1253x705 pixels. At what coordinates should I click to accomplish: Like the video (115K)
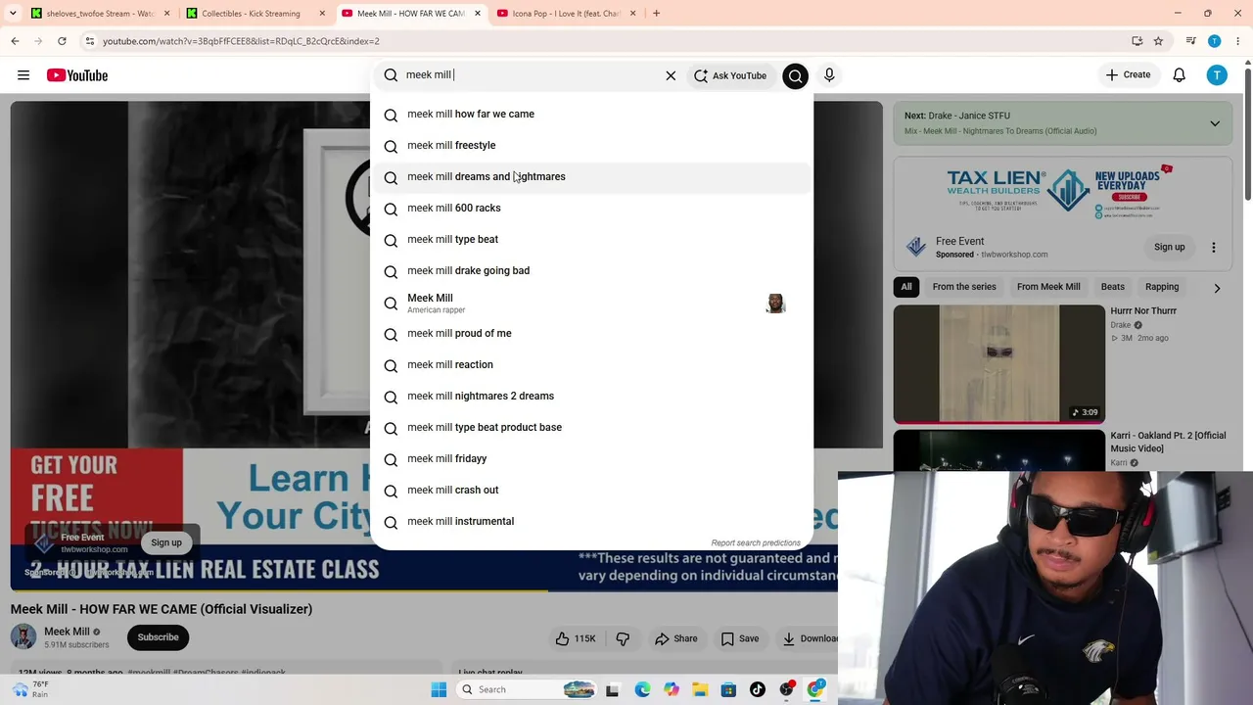click(x=576, y=638)
